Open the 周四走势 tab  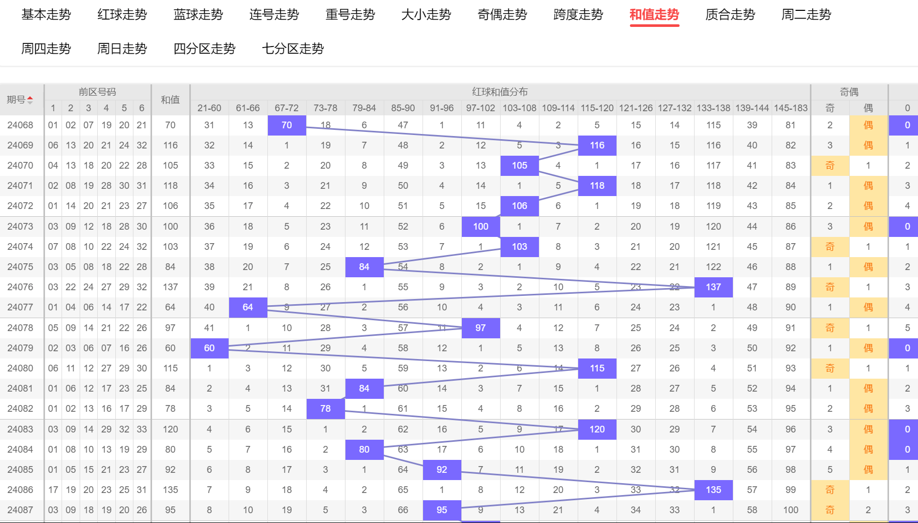coord(46,49)
